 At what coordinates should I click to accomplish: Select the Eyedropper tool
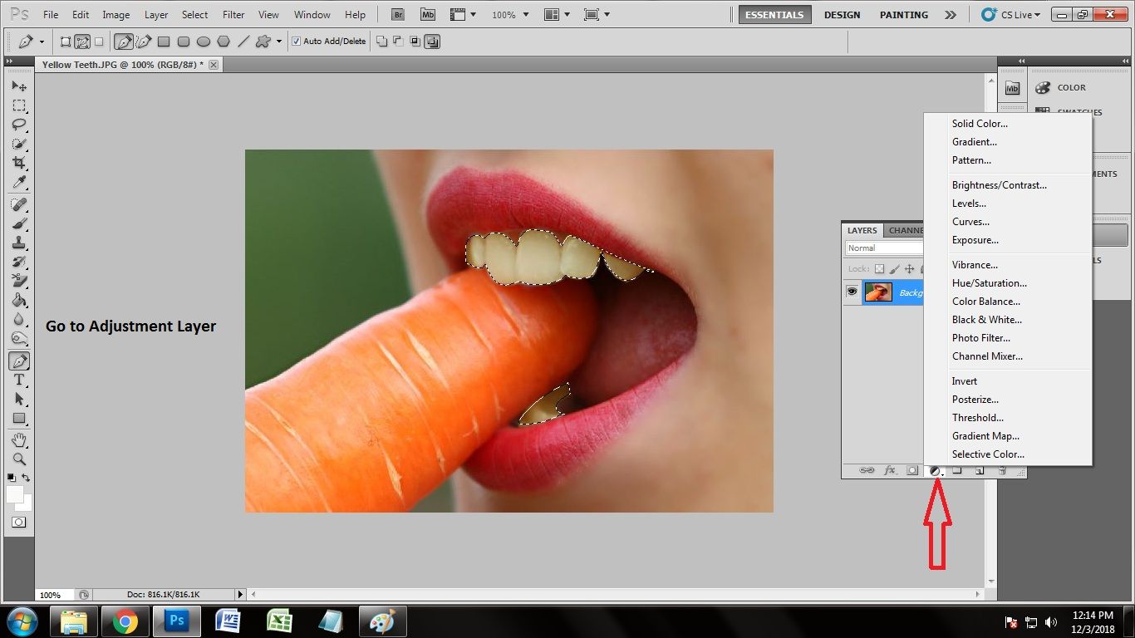point(18,182)
